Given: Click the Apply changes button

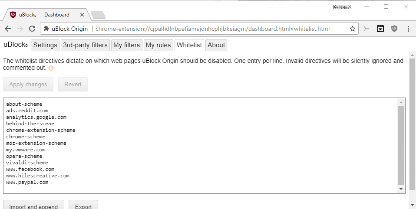Looking at the screenshot, I should tap(28, 84).
